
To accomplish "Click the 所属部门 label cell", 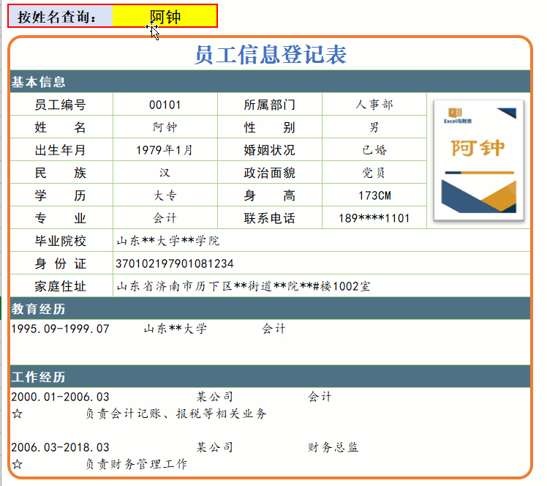I will click(x=270, y=105).
